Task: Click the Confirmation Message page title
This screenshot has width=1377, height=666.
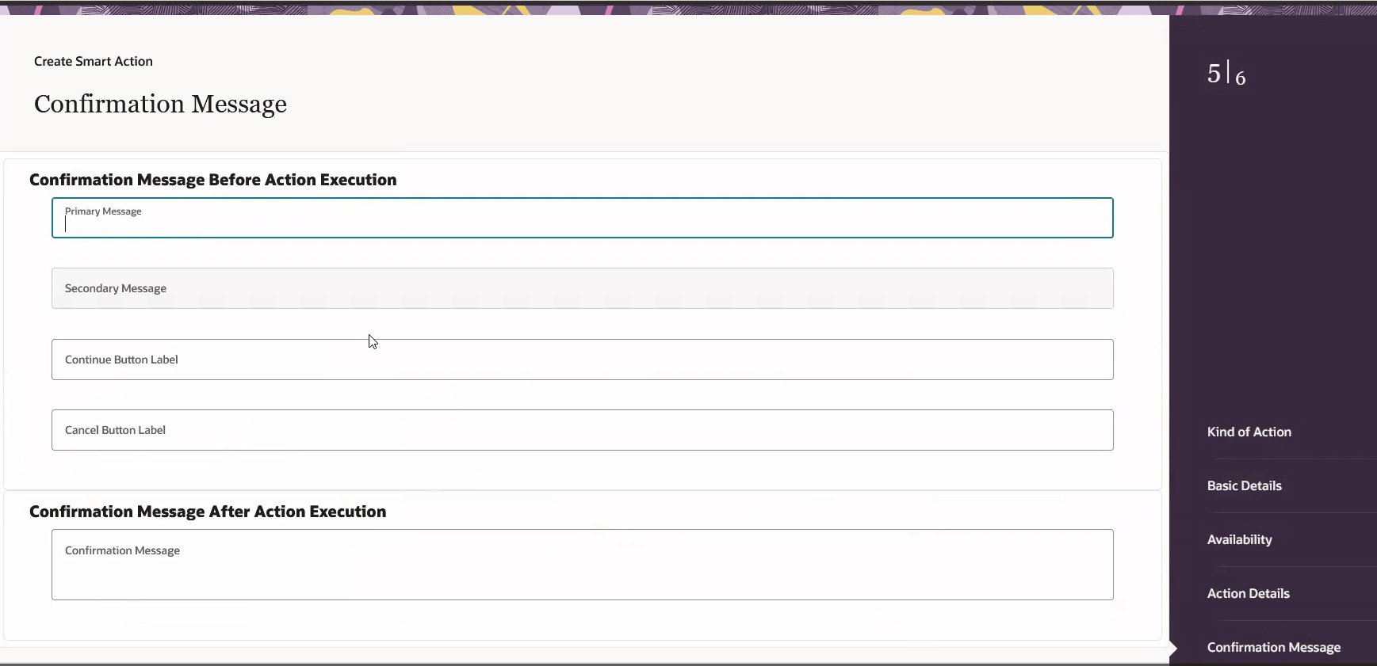Action: (x=160, y=104)
